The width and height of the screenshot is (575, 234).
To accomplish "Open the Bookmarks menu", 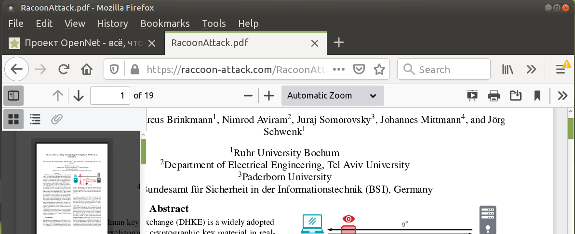I will [164, 24].
